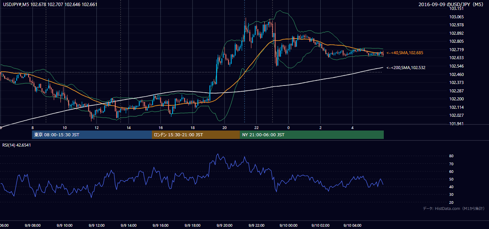
Task: Click the RSI axis level 70
Action: [452, 164]
